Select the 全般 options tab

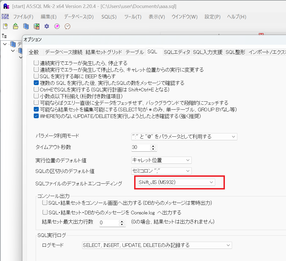[34, 52]
